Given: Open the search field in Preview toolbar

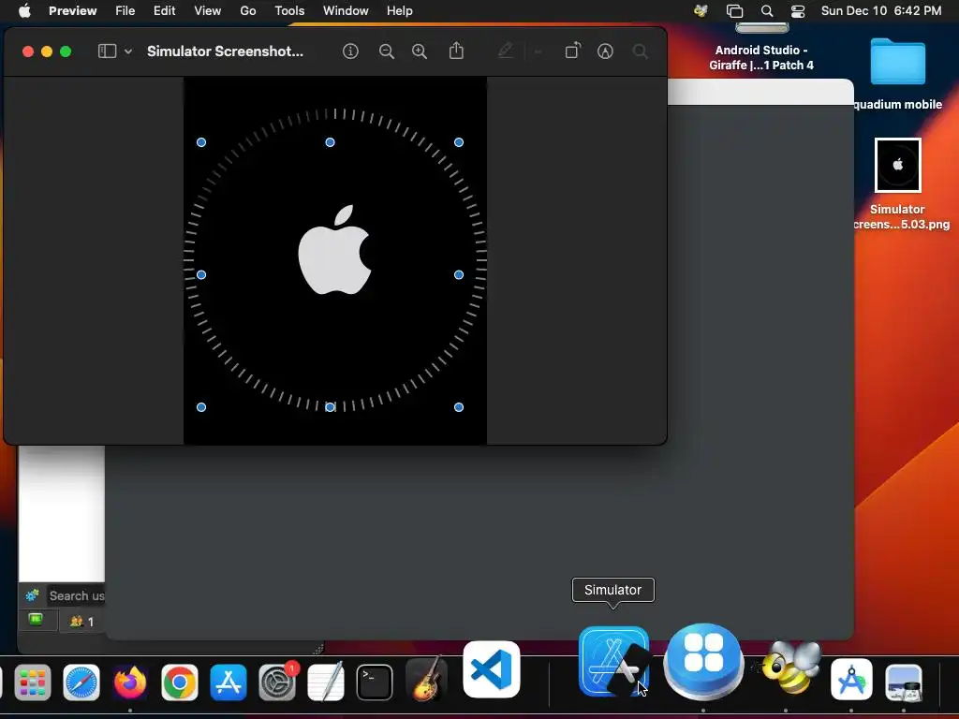Looking at the screenshot, I should [640, 51].
